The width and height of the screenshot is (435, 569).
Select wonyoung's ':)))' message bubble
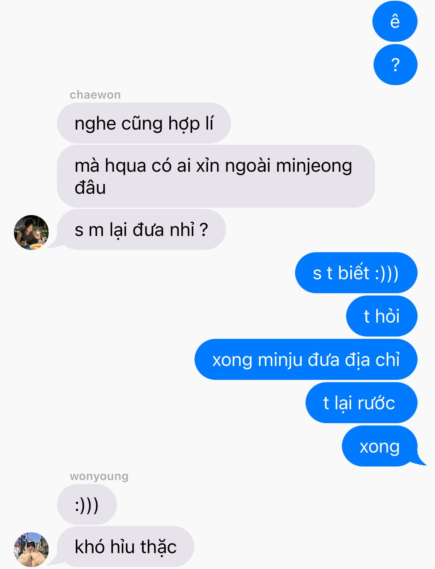pyautogui.click(x=87, y=504)
